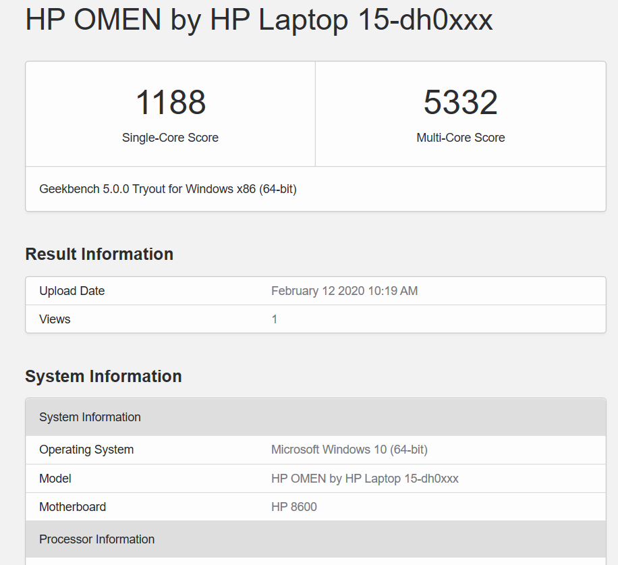This screenshot has height=565, width=618.
Task: Select the Upload Date row
Action: (315, 291)
